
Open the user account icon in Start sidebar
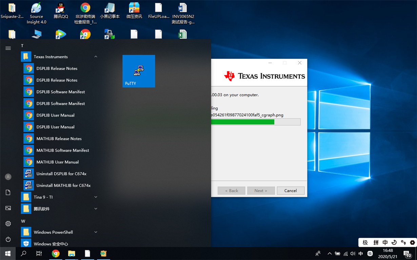8,177
